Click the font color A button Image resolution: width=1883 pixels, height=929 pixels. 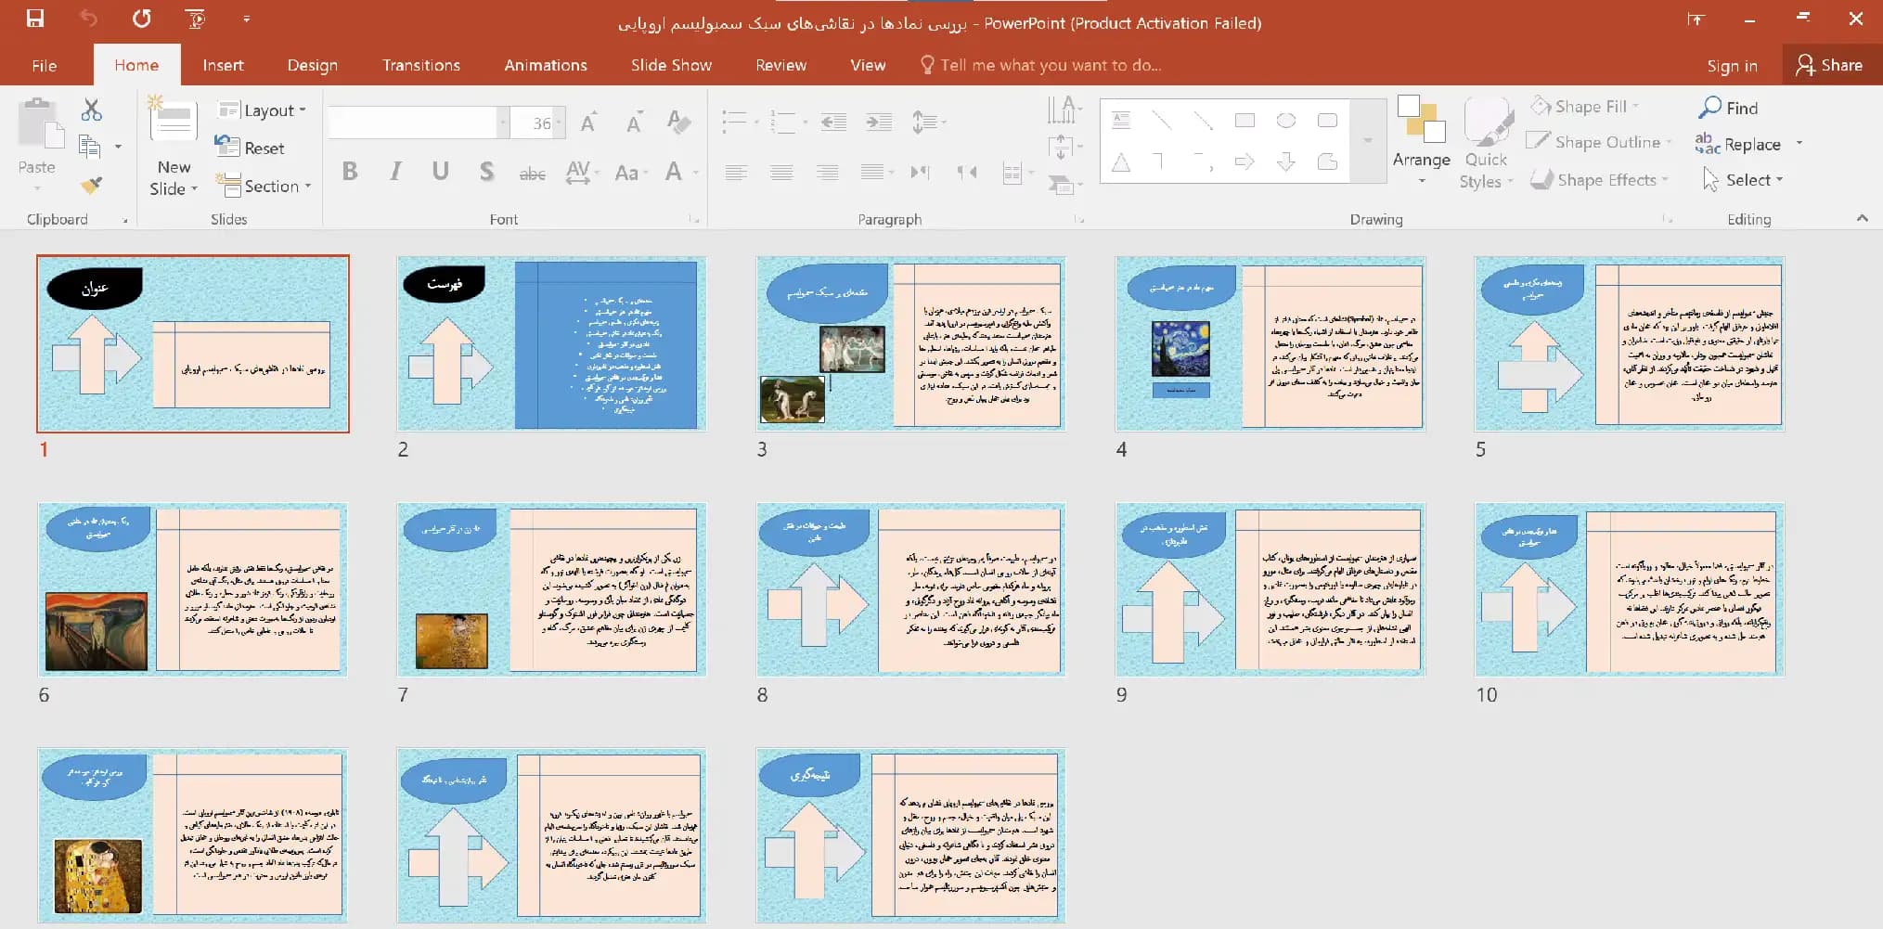[x=674, y=172]
